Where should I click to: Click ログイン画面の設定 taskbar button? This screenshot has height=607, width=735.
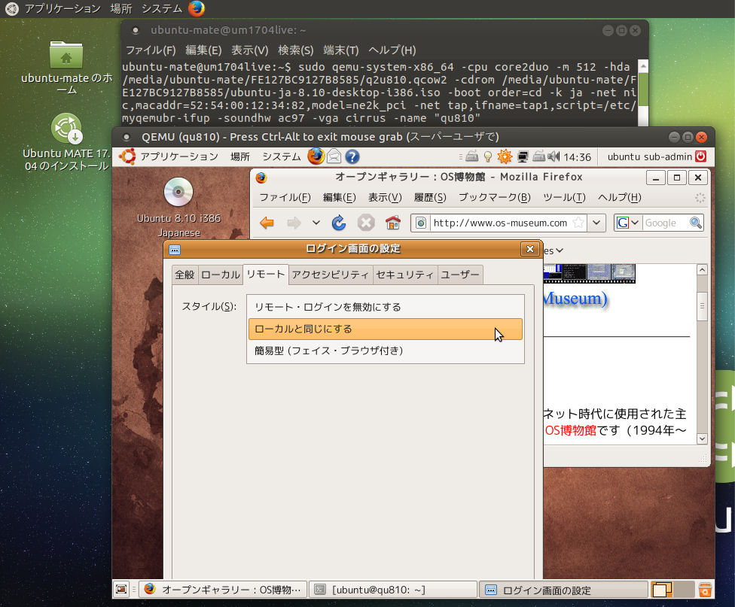(563, 590)
